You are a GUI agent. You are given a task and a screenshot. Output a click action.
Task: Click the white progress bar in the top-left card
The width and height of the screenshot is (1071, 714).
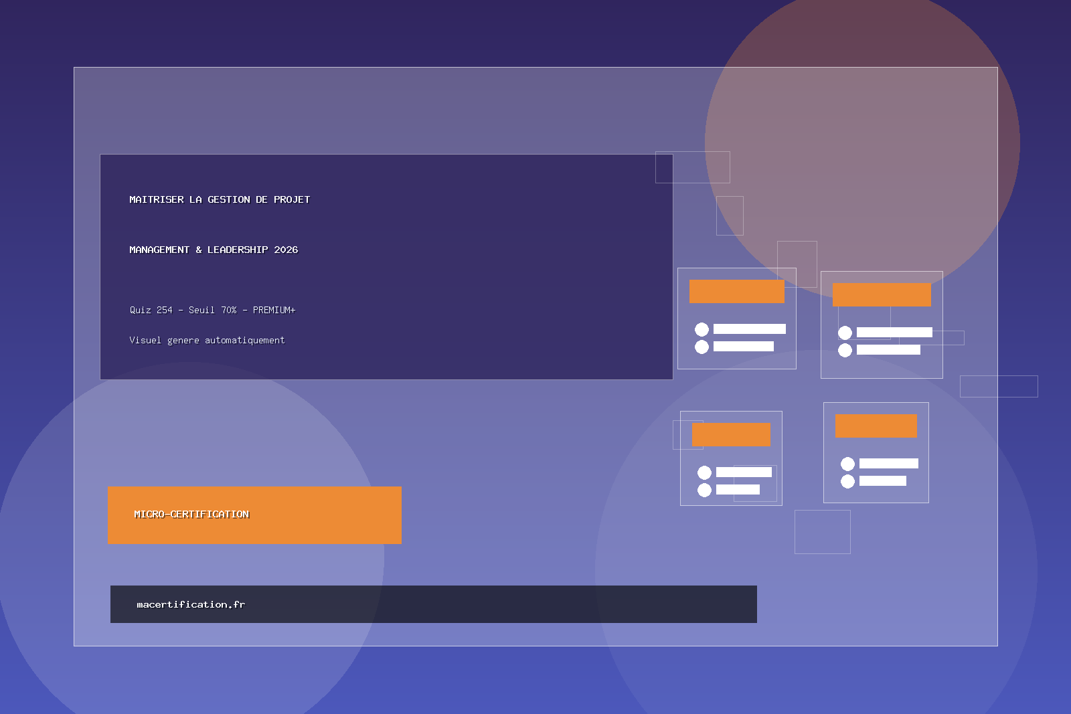tap(750, 329)
